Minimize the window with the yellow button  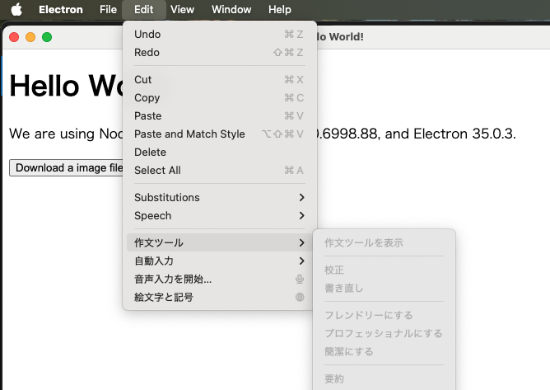point(30,37)
